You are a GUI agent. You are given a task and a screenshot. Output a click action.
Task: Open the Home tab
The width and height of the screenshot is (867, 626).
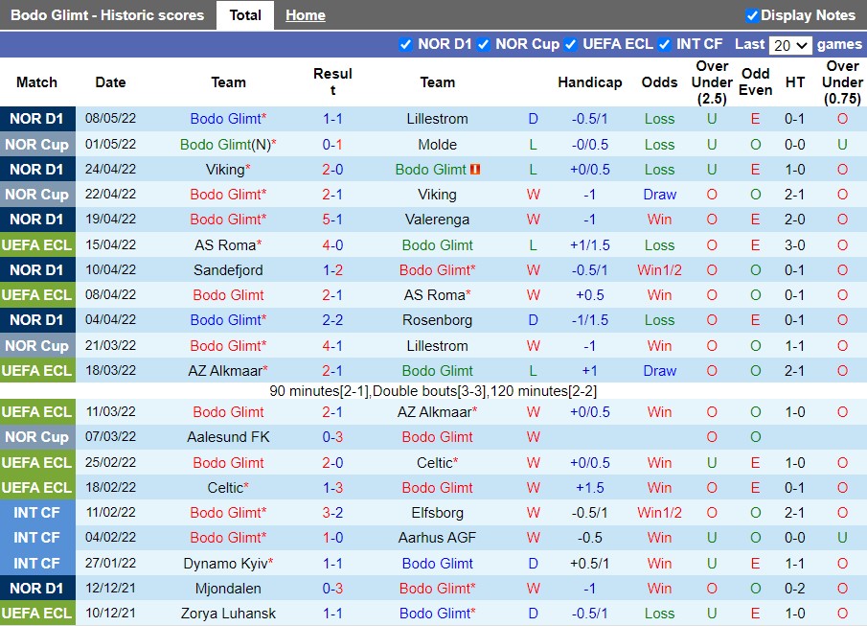point(305,15)
